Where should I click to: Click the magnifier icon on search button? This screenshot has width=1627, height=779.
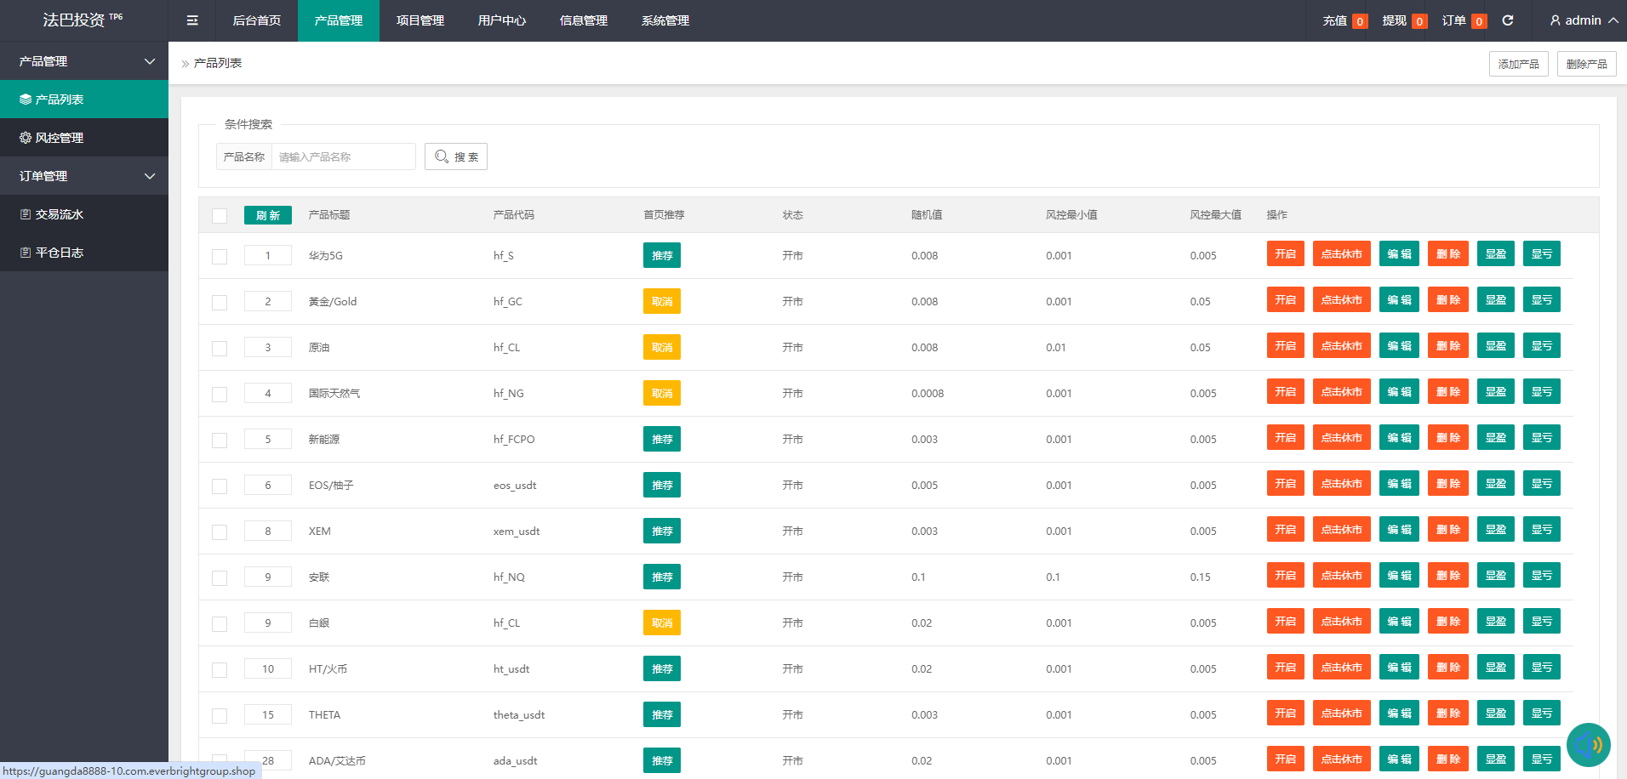[x=442, y=156]
